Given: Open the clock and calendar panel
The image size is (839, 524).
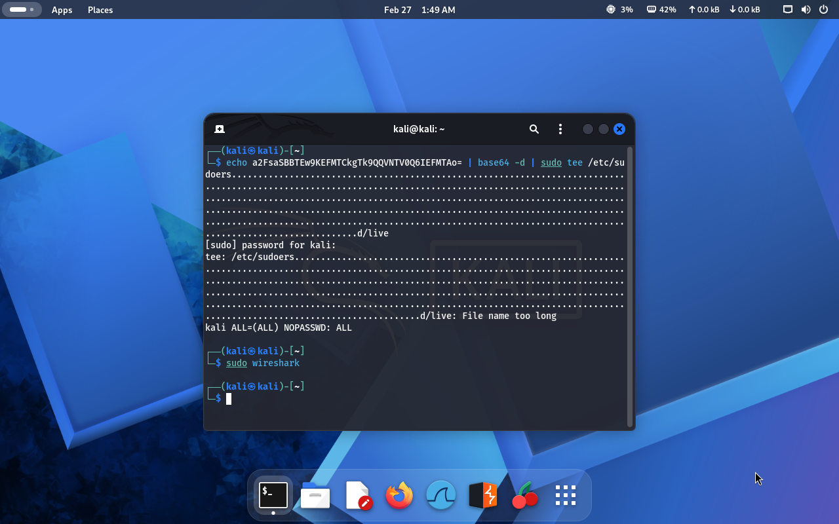Looking at the screenshot, I should pos(419,10).
